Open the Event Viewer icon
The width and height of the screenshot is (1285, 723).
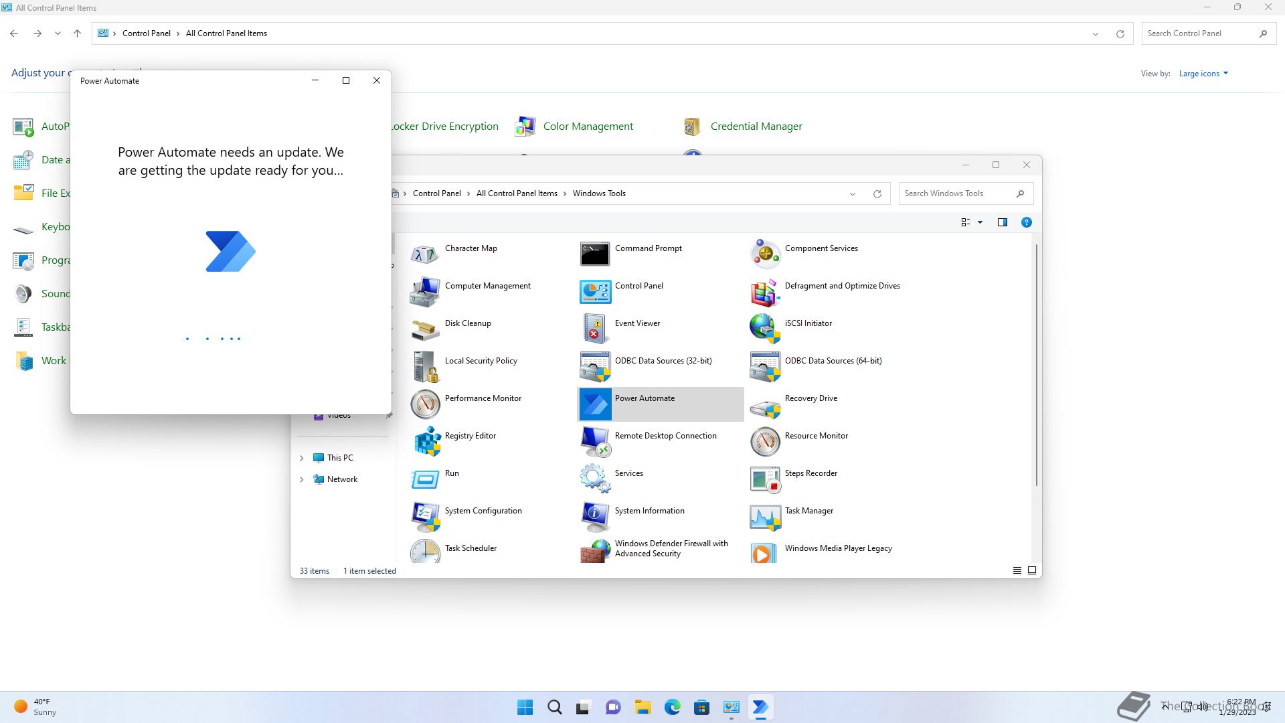595,329
